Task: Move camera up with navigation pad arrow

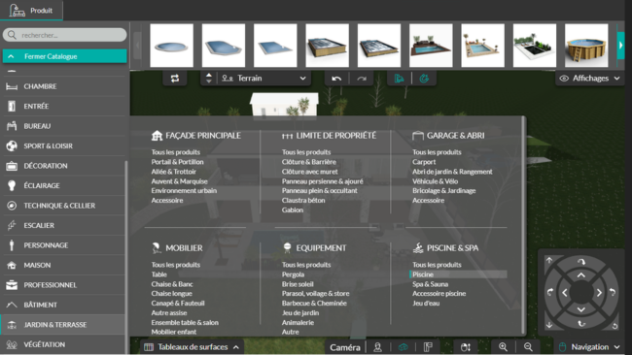Action: point(580,275)
